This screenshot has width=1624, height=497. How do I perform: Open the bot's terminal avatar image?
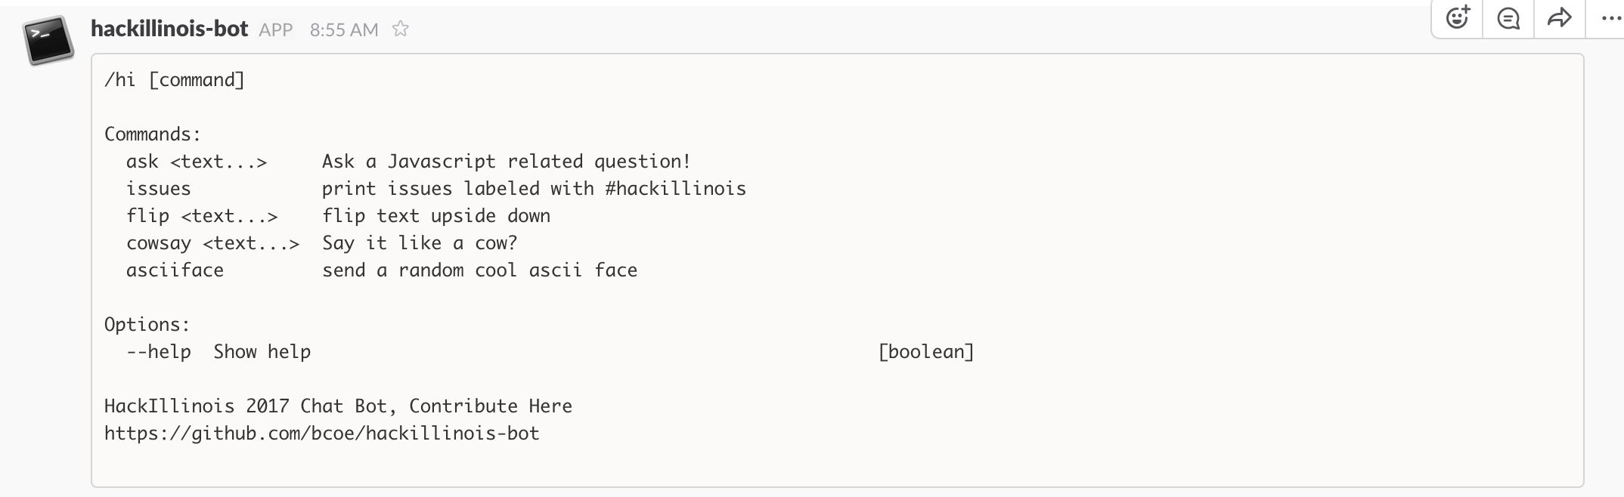(x=48, y=41)
